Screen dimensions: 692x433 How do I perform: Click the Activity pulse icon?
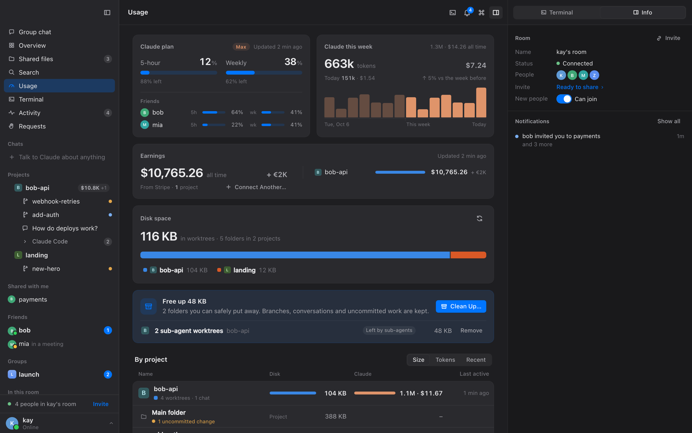click(x=11, y=113)
